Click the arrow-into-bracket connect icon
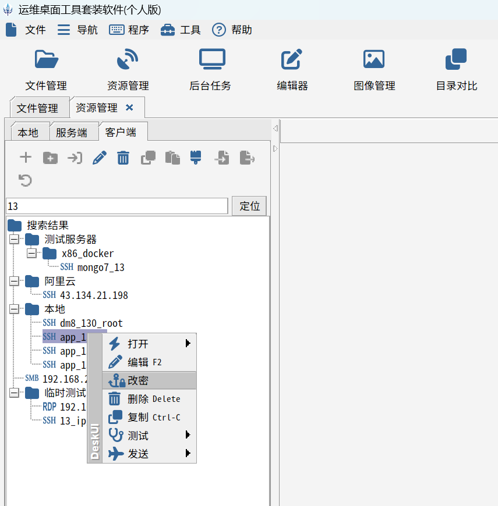Screen dimensions: 498x506 point(75,158)
